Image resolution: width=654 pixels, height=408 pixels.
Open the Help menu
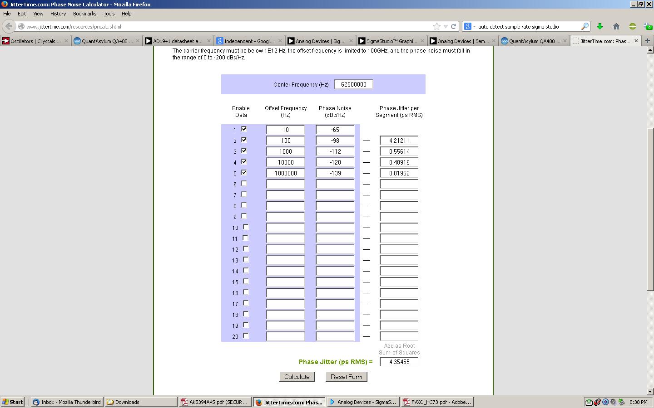126,14
